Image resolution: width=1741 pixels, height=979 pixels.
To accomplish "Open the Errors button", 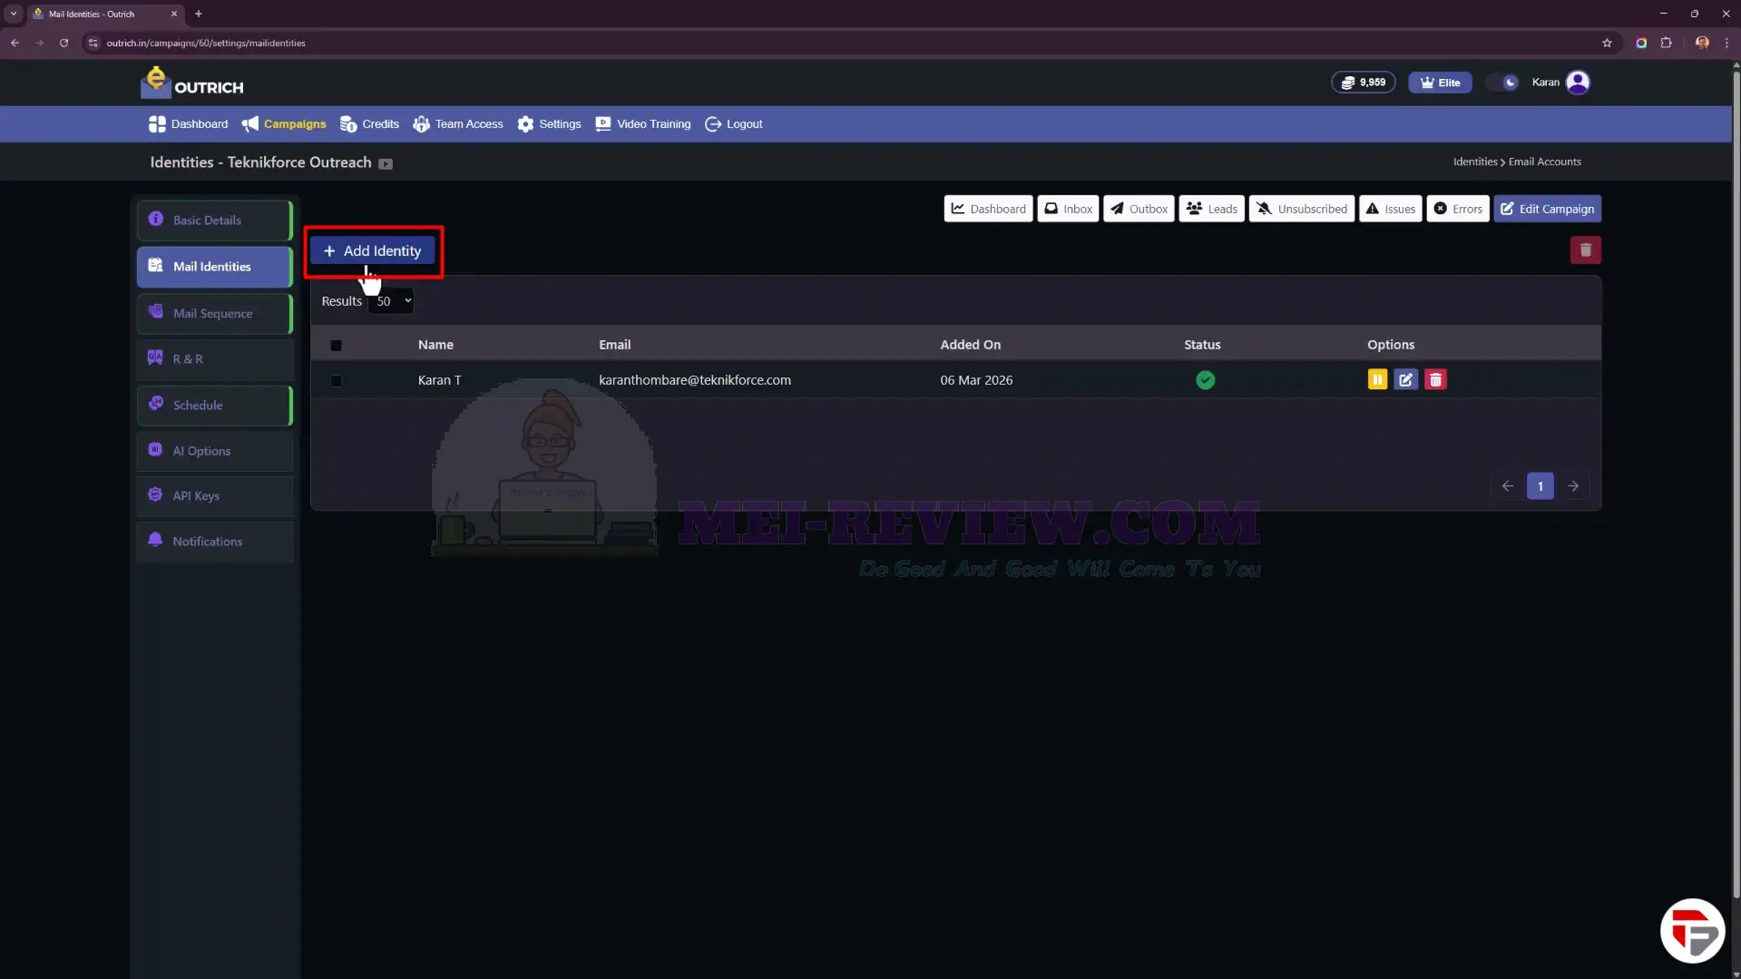I will point(1457,209).
